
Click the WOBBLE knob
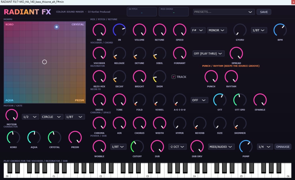[x=99, y=147]
